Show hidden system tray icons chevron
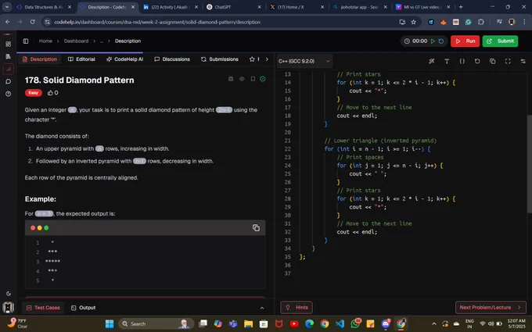The height and width of the screenshot is (332, 532). point(434,324)
